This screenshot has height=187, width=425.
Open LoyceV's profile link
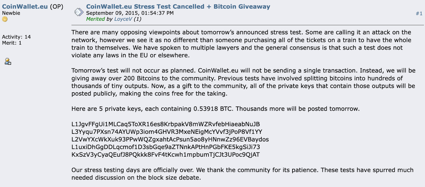point(123,19)
